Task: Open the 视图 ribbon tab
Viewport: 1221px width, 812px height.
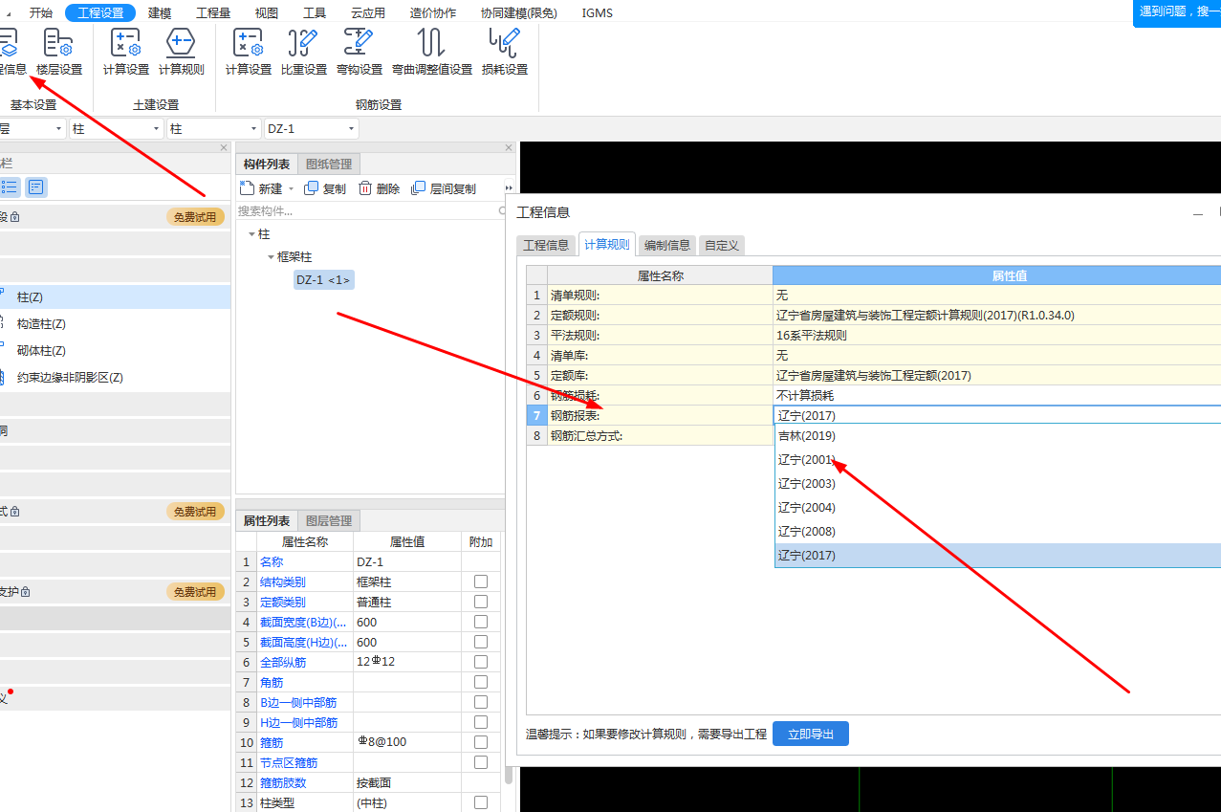Action: 267,12
